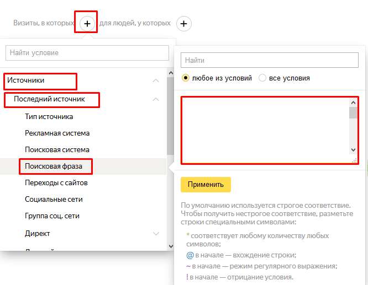This screenshot has height=285, width=368.
Task: Expand the 'Директ' submenu chevron
Action: pyautogui.click(x=156, y=234)
